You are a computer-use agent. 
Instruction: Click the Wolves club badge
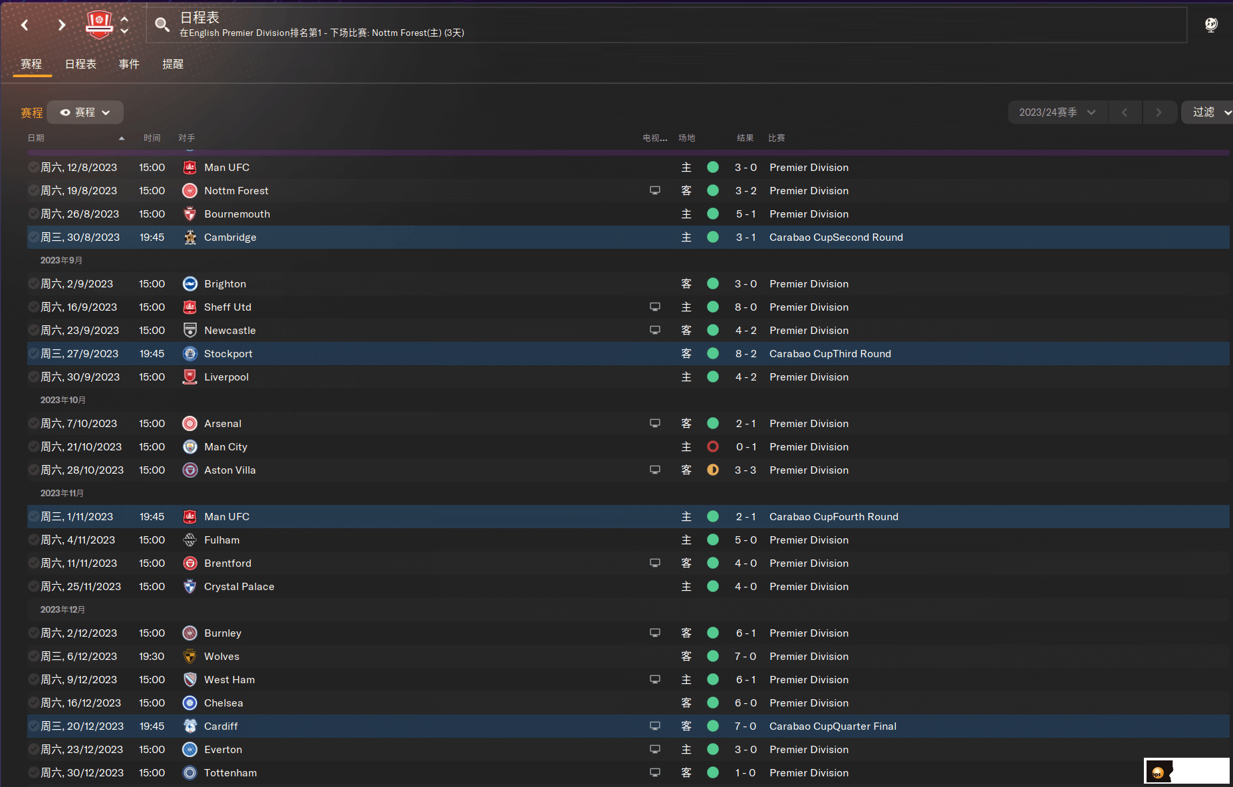click(190, 657)
